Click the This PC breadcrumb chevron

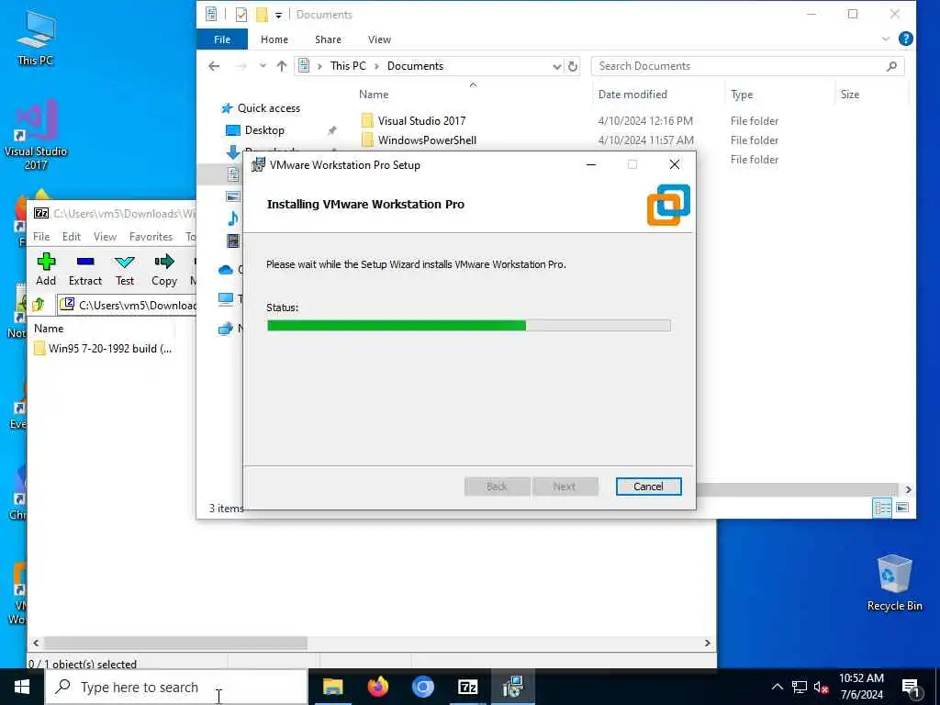pyautogui.click(x=376, y=66)
